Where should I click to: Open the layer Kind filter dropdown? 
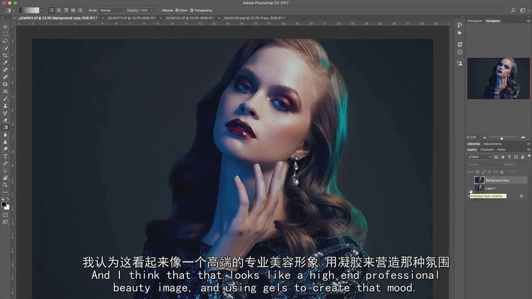click(x=479, y=157)
